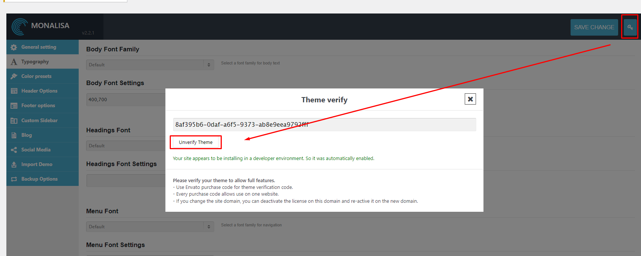Viewport: 641px width, 256px height.
Task: Click the Social Media share icon
Action: pyautogui.click(x=14, y=150)
